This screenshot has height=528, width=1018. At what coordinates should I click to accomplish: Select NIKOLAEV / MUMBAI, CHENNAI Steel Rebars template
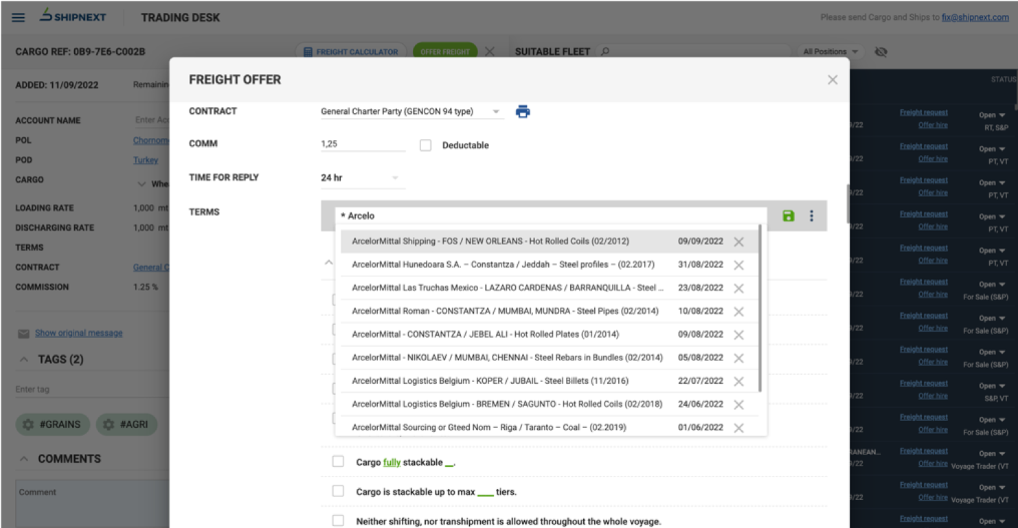click(550, 358)
